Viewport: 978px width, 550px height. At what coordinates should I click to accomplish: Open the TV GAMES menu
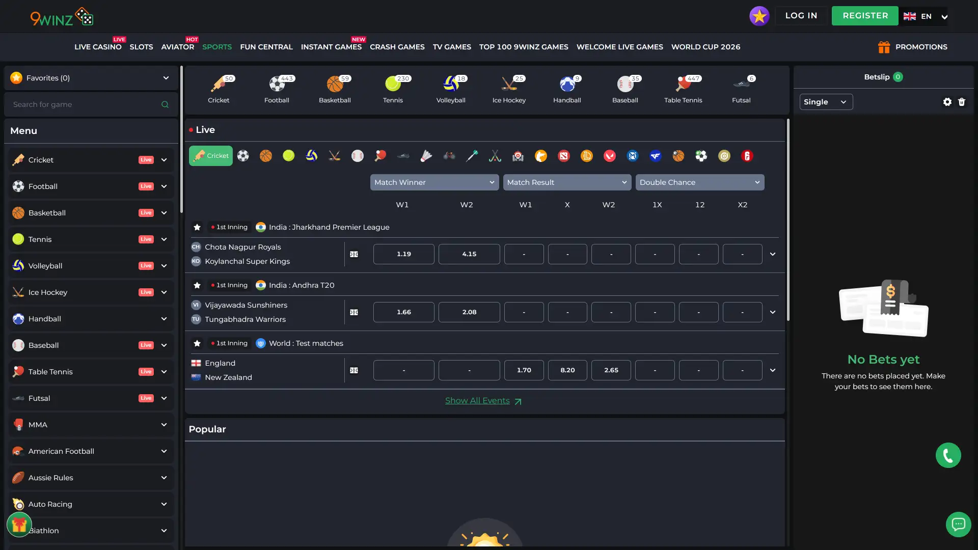click(452, 47)
